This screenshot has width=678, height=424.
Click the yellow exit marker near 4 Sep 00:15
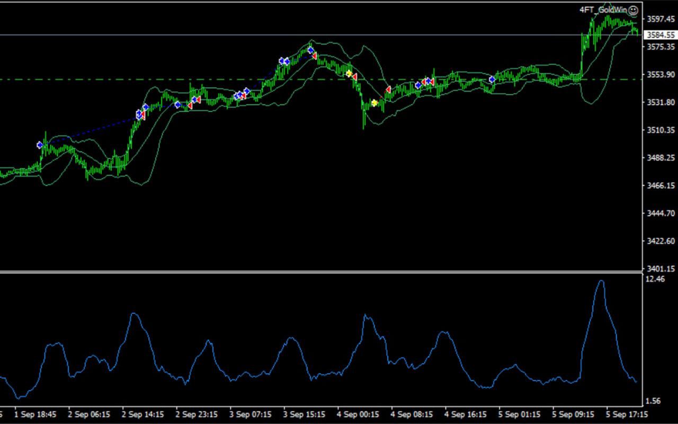coord(349,73)
